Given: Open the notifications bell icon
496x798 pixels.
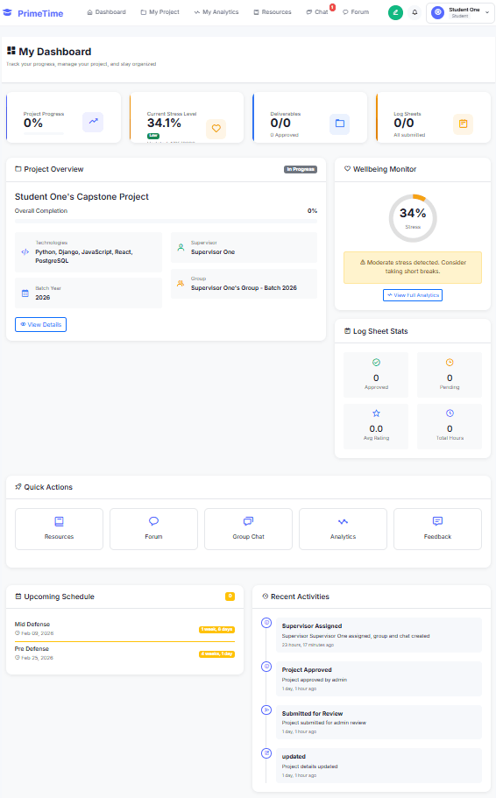Looking at the screenshot, I should click(x=415, y=12).
